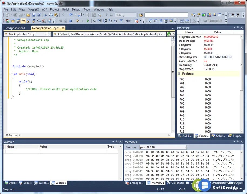Toggle the V flag in Status Register

(220, 57)
